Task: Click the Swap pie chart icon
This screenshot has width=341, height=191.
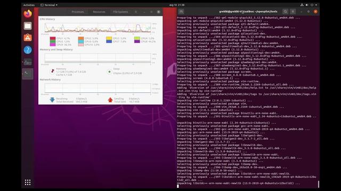Action: click(x=109, y=72)
